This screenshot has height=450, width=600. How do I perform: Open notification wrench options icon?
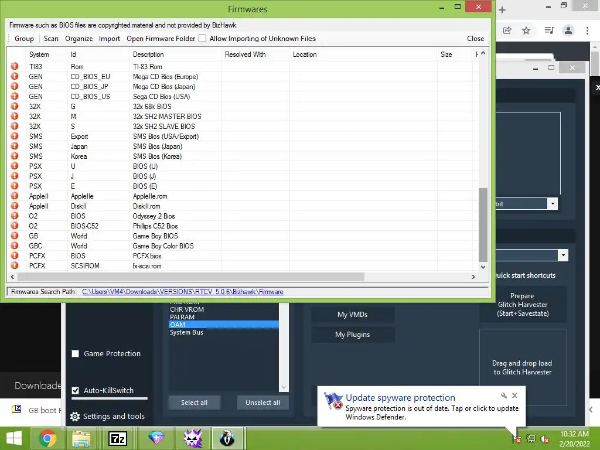503,396
